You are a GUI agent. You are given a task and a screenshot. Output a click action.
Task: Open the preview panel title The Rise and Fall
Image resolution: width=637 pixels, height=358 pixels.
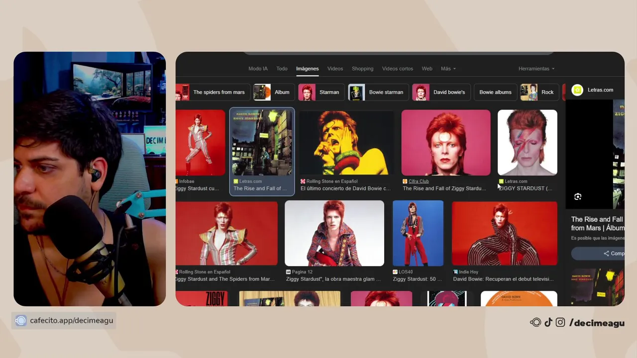[598, 223]
